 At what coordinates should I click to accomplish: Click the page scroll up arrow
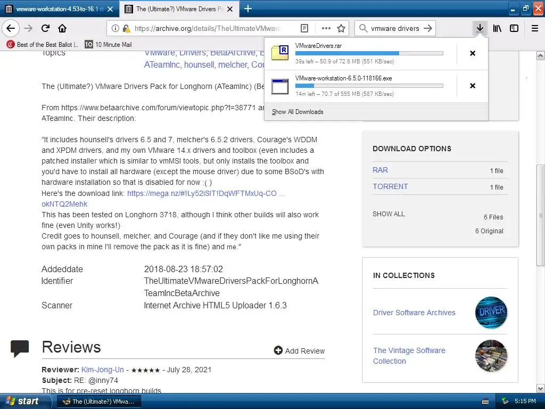pyautogui.click(x=541, y=55)
